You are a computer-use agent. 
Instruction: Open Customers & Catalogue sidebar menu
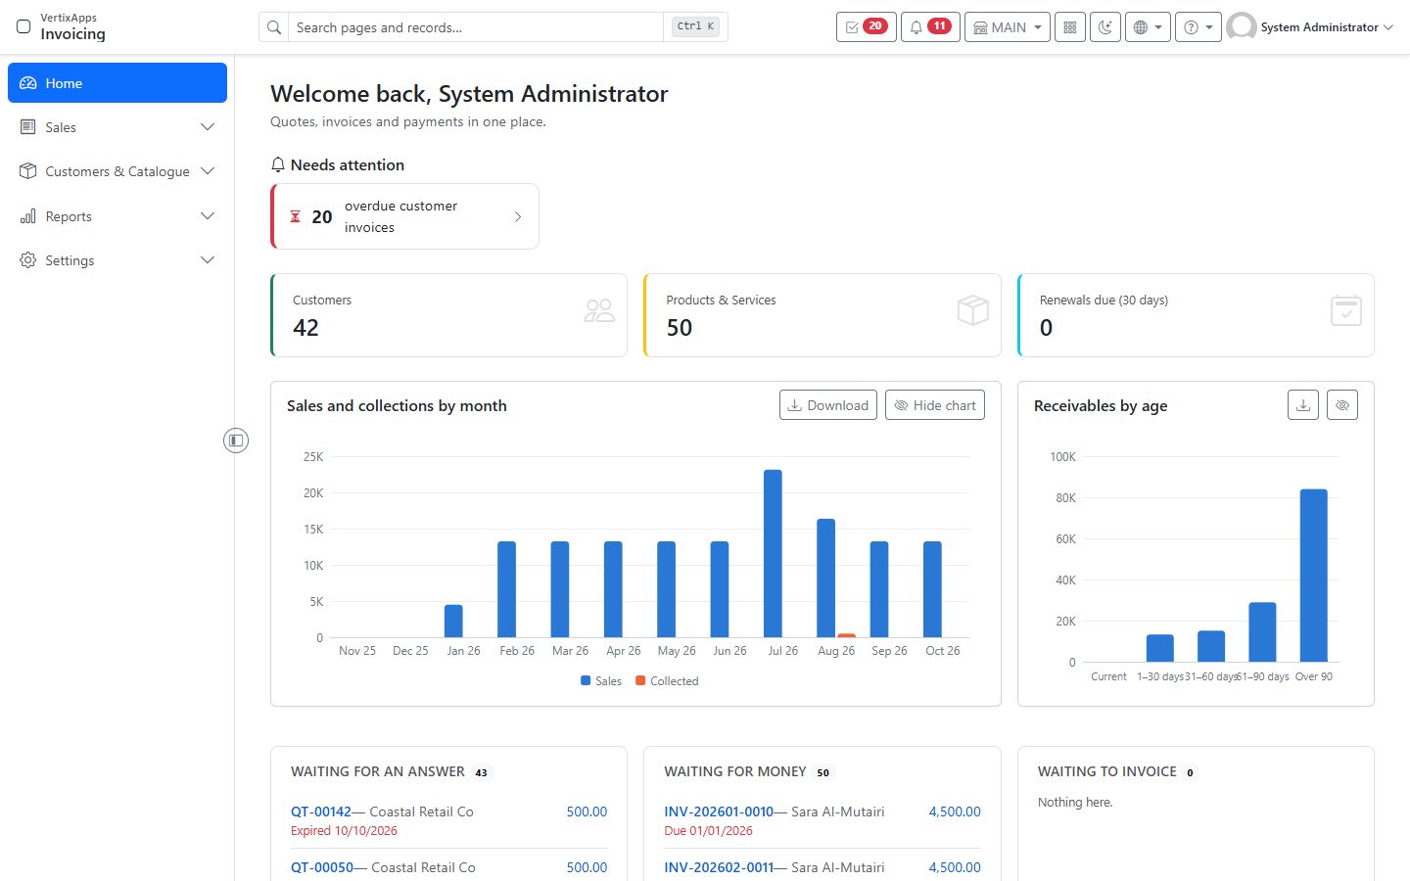[x=117, y=171]
